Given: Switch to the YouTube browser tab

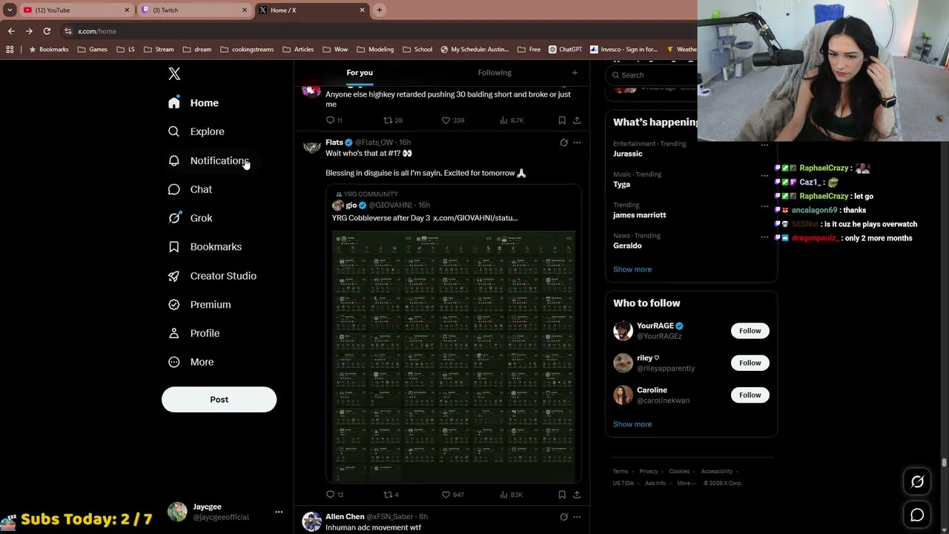Looking at the screenshot, I should (x=74, y=10).
